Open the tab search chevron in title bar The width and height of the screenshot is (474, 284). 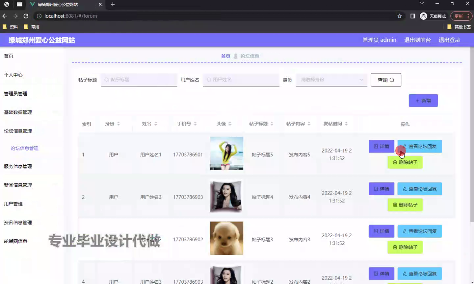tap(422, 4)
